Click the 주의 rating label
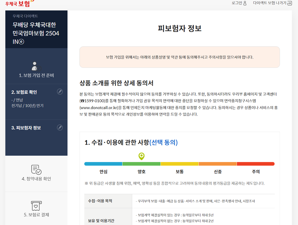 (256, 171)
